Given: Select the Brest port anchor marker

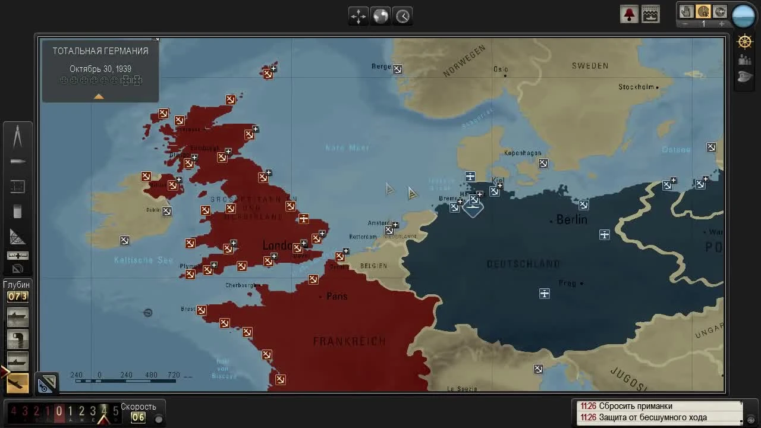Looking at the screenshot, I should (x=202, y=310).
